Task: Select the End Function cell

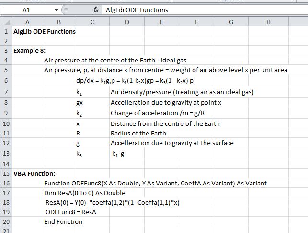Action: tap(59, 221)
